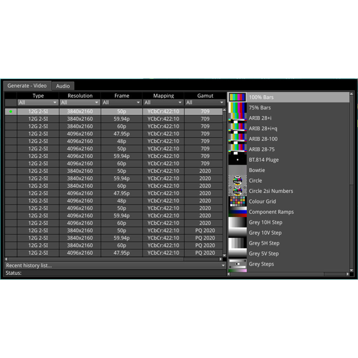Select the 3840x2160 50p 2020 row
358x358 pixels.
tap(114, 171)
